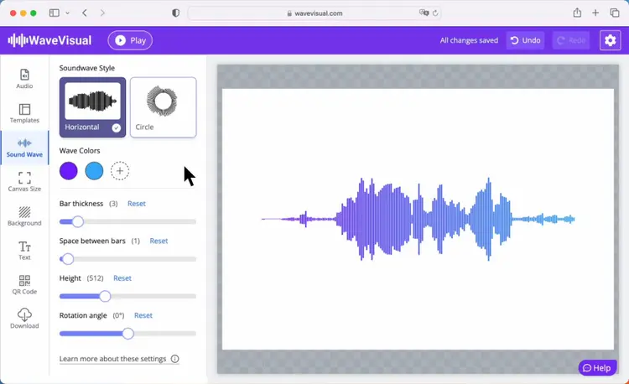
Task: Select the Canvas Size tool
Action: point(24,182)
